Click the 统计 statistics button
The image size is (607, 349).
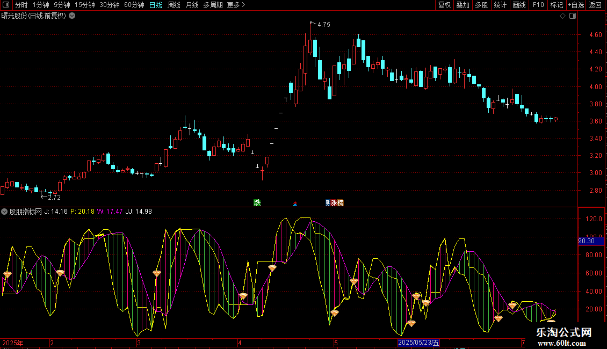[500, 5]
